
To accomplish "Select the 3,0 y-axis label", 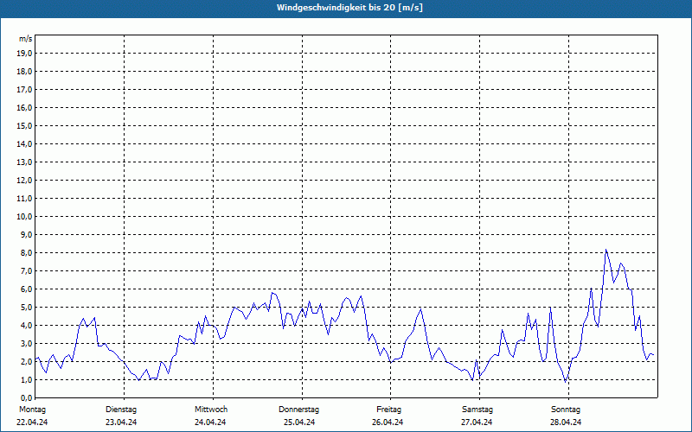I will point(25,343).
